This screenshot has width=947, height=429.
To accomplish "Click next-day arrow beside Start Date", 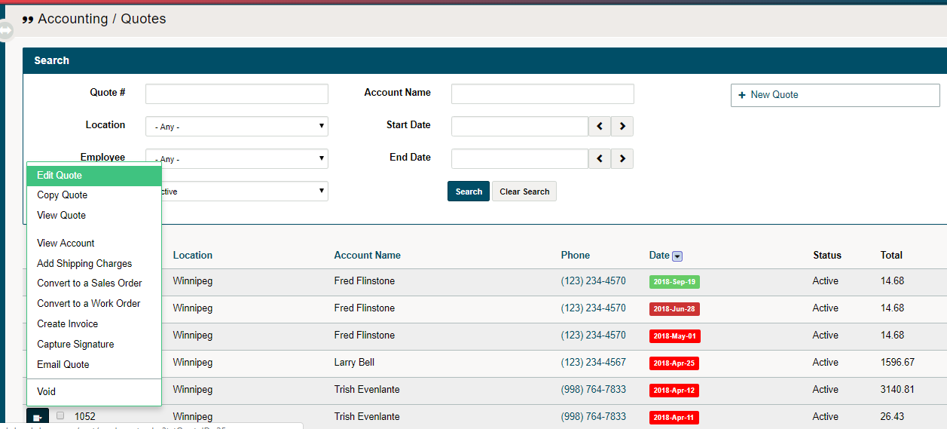I will 622,127.
